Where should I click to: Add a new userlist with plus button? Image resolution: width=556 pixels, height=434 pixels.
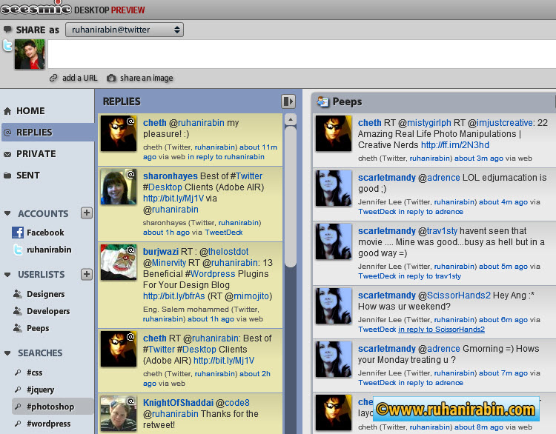(x=87, y=274)
